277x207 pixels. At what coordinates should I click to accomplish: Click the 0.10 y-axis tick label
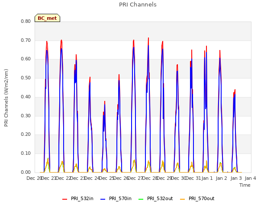(x=26, y=154)
